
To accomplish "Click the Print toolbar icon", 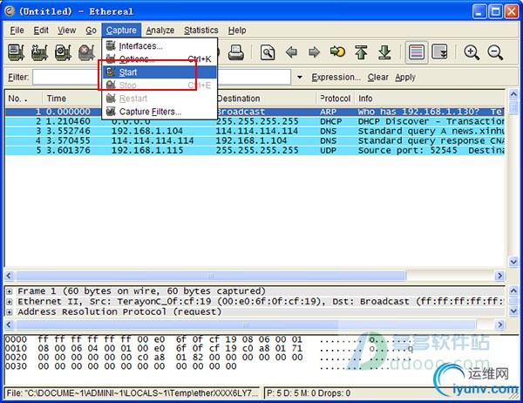I will pyautogui.click(x=235, y=52).
